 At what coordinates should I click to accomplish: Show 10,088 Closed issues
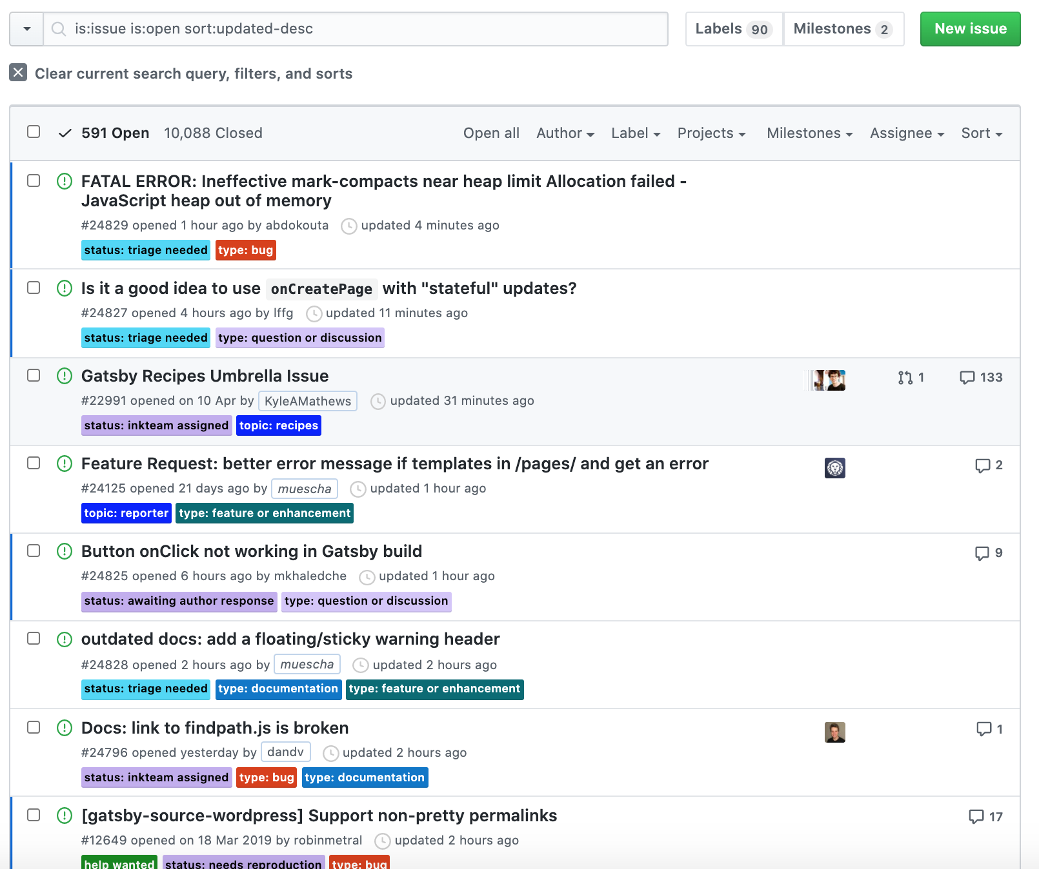pyautogui.click(x=213, y=133)
